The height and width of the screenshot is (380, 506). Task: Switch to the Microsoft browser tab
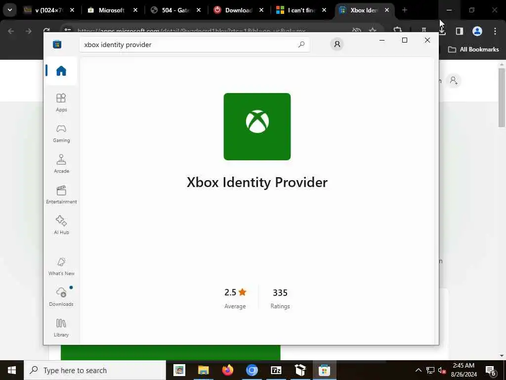(112, 10)
